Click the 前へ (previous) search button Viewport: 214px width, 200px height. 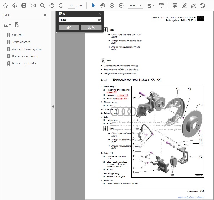69,27
